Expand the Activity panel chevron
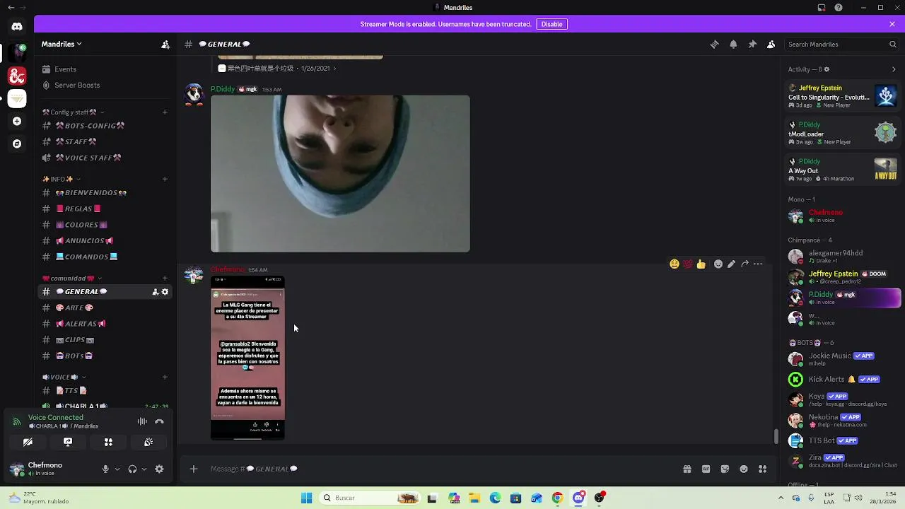The height and width of the screenshot is (509, 905). 894,69
